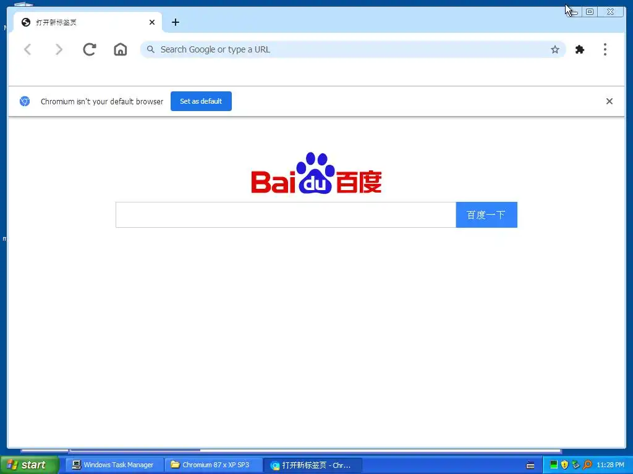
Task: Switch to Windows Task Manager in taskbar
Action: pyautogui.click(x=114, y=465)
